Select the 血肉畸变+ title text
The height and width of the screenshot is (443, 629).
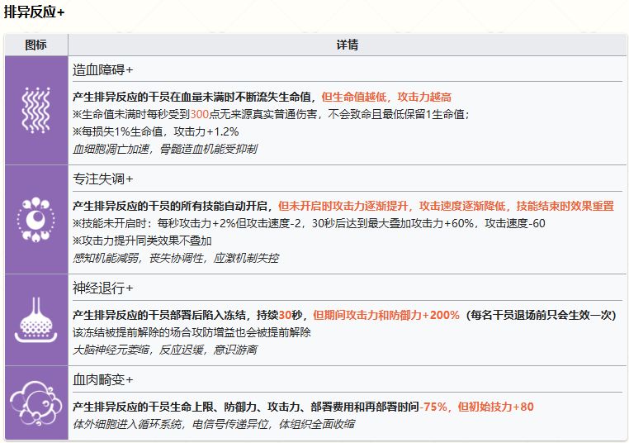click(102, 379)
